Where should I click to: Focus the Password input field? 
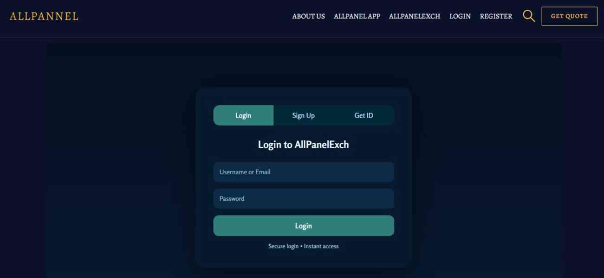304,199
